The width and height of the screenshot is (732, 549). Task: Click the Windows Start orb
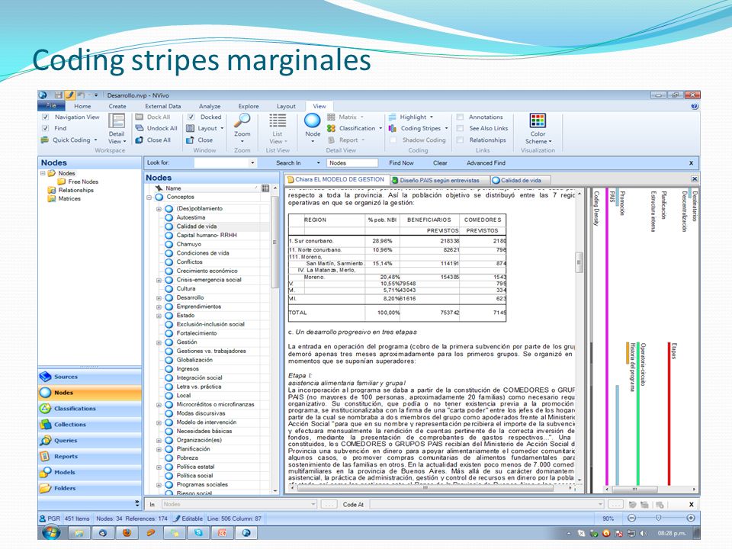[51, 532]
